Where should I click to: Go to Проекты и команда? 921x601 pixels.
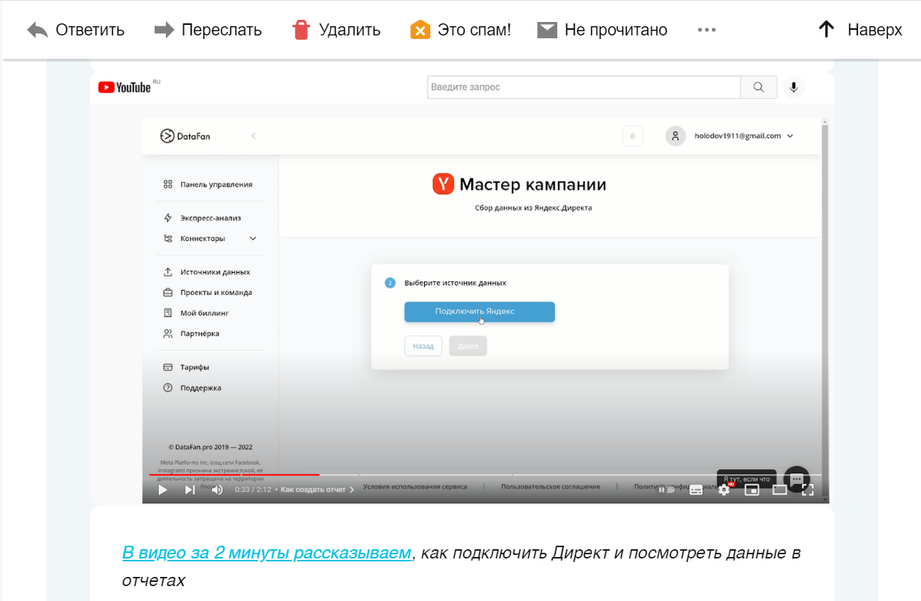(x=207, y=293)
